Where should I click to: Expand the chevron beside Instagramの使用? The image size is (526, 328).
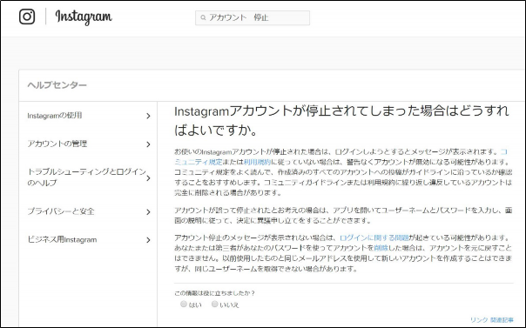pyautogui.click(x=148, y=116)
